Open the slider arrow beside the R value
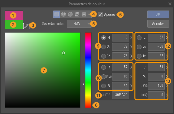The image size is (174, 114). [x=131, y=67]
